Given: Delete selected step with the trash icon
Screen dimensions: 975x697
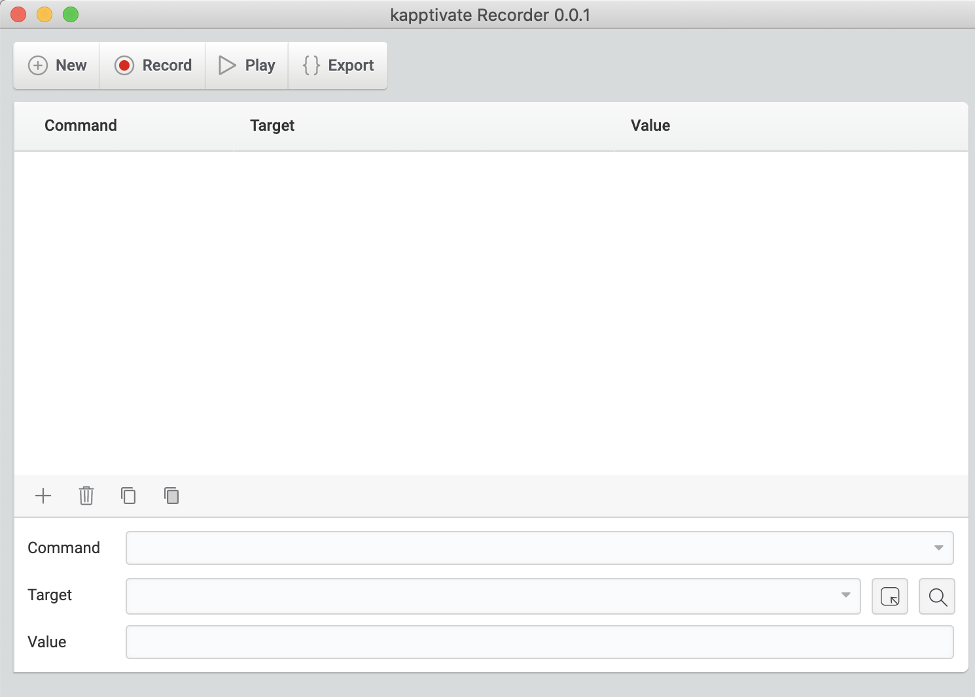Looking at the screenshot, I should click(x=86, y=496).
